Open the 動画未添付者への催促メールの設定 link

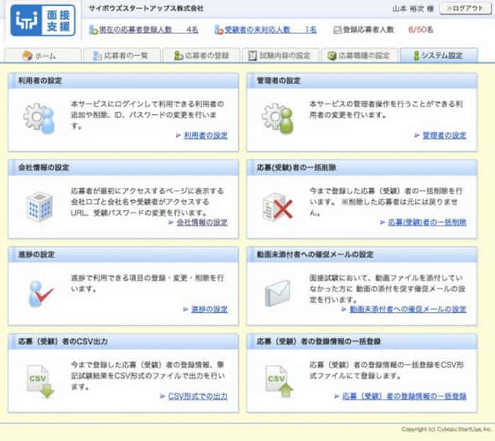(x=407, y=309)
